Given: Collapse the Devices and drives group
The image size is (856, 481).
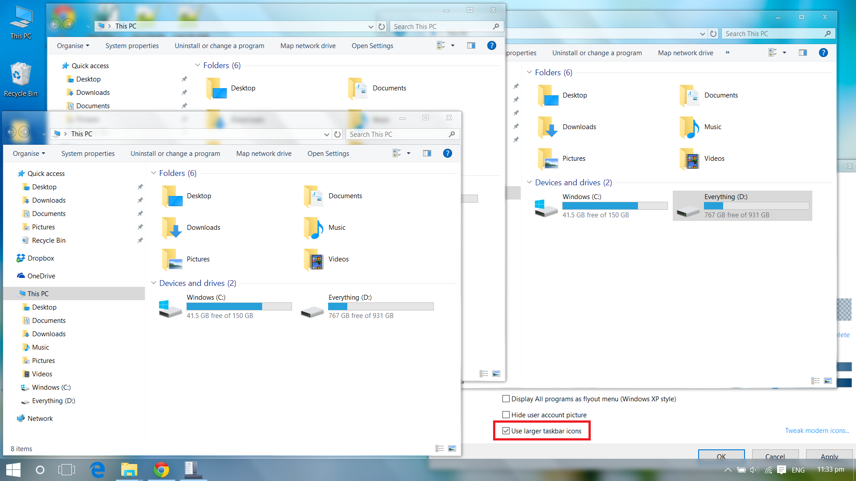Looking at the screenshot, I should (x=153, y=283).
